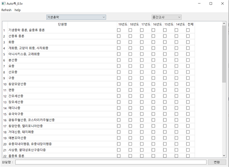Image resolution: width=229 pixels, height=167 pixels.
Task: Open the 중간고사 exam type dropdown
Action: click(166, 17)
